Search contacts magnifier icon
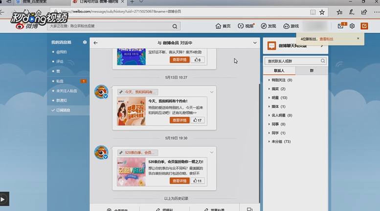 pyautogui.click(x=323, y=61)
